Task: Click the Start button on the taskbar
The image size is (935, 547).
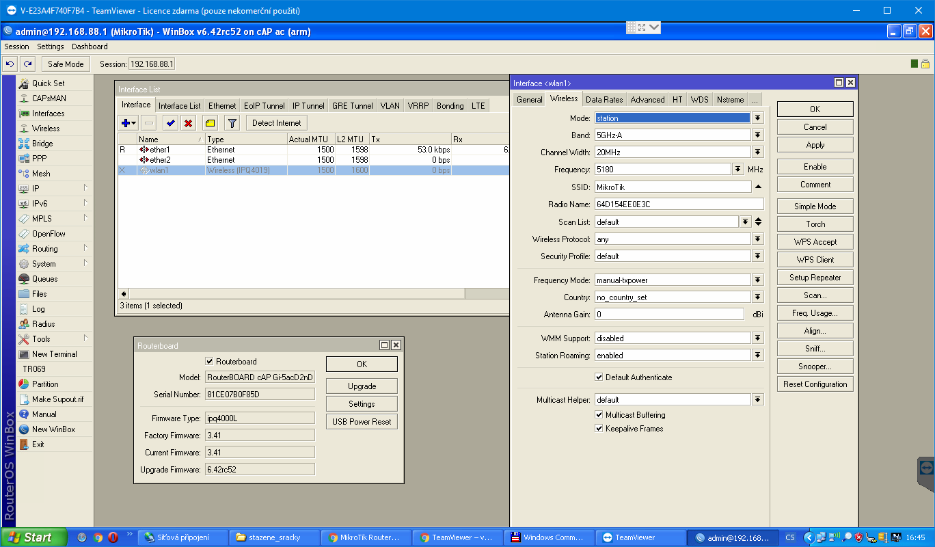Action: tap(34, 537)
